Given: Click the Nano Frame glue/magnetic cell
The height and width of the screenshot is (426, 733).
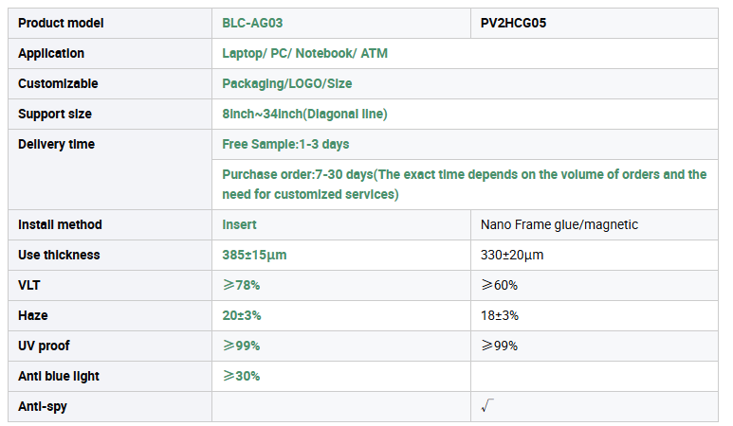Looking at the screenshot, I should [559, 224].
